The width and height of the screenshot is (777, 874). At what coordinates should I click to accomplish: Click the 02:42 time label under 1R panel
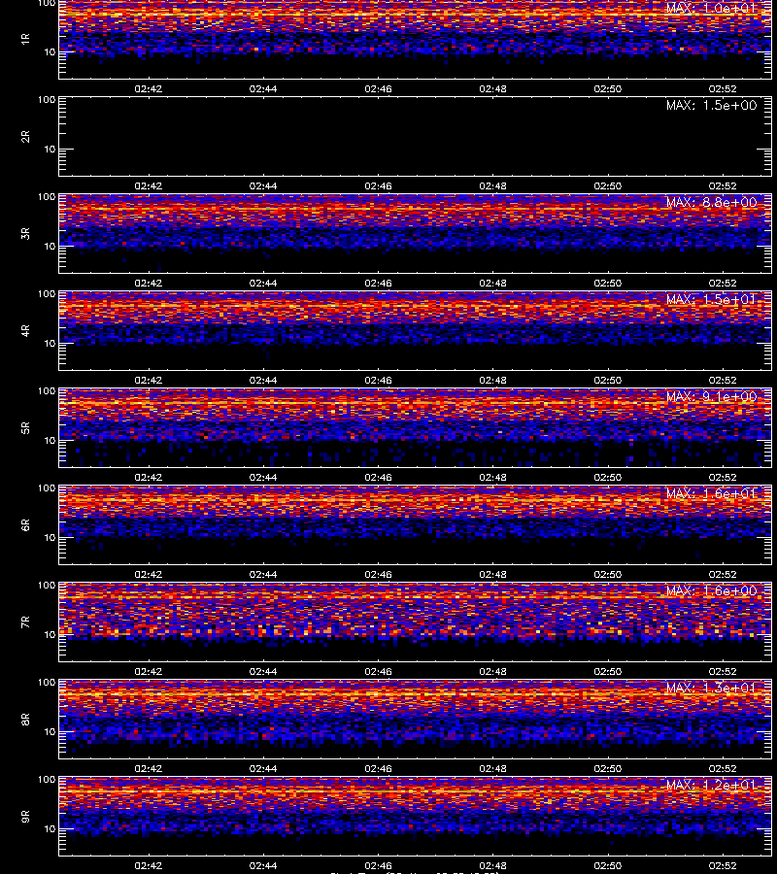click(x=149, y=88)
